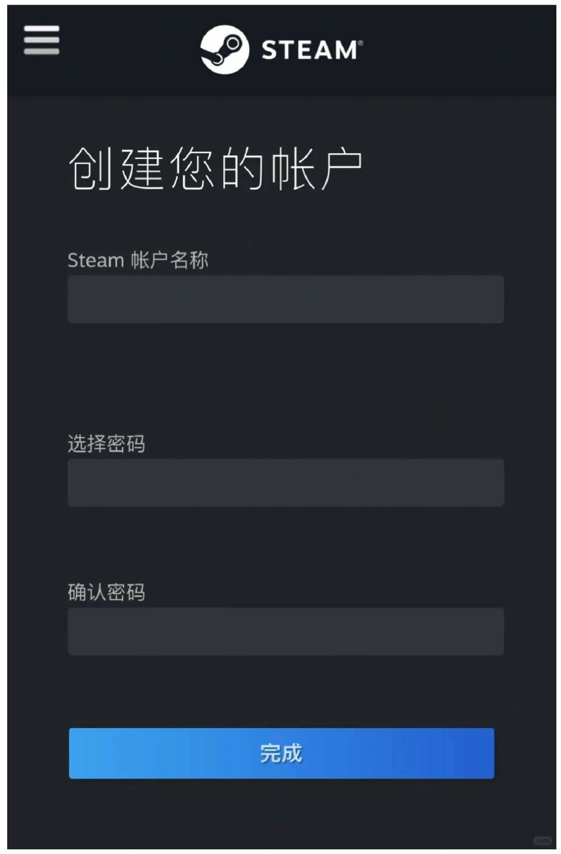Viewport: 561px width, 854px height.
Task: Click the 确认密码 label
Action: pyautogui.click(x=107, y=592)
